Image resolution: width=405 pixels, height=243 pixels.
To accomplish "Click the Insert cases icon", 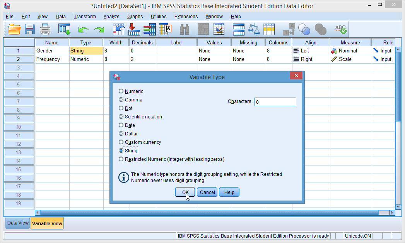I will (203, 29).
